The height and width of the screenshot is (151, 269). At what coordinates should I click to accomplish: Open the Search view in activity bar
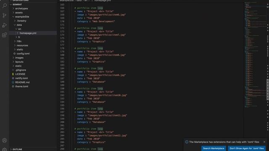(x=5, y=5)
